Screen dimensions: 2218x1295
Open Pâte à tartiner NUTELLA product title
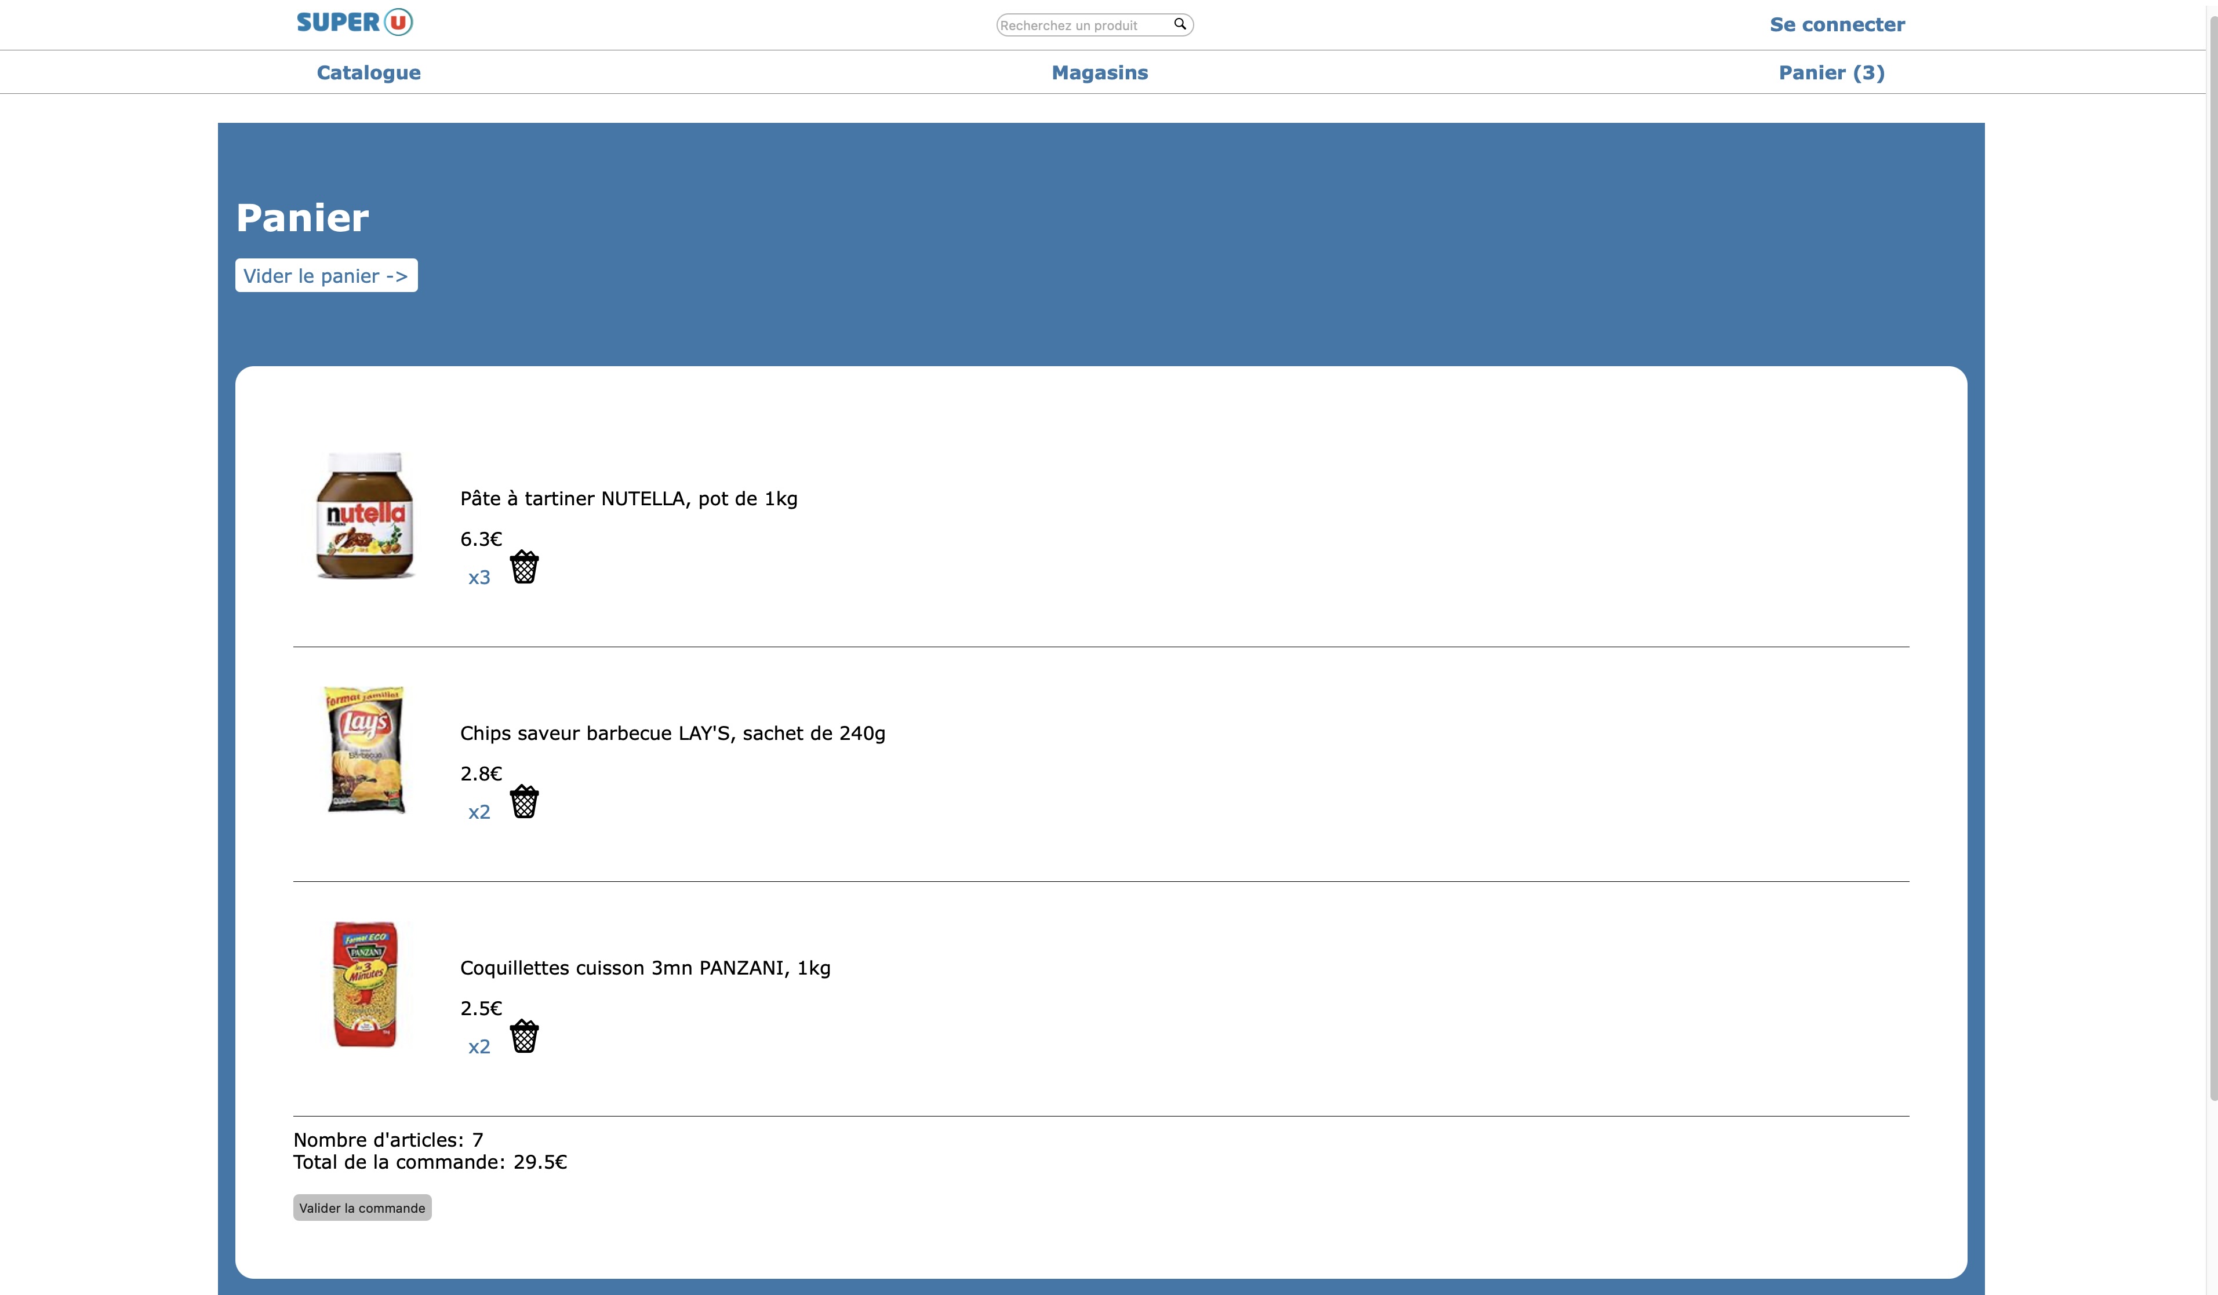click(628, 499)
